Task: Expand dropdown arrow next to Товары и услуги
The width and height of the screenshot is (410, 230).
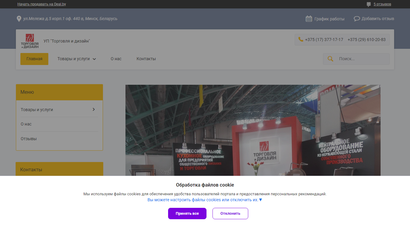Action: tap(94, 59)
